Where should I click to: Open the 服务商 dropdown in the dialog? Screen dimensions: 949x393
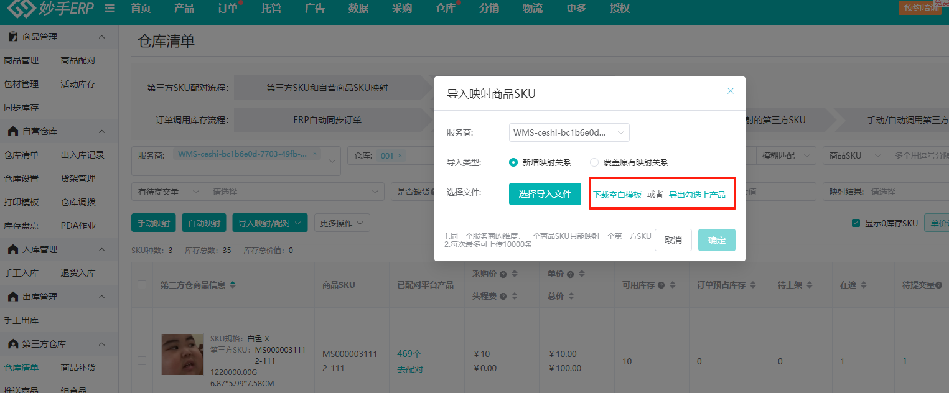tap(569, 132)
